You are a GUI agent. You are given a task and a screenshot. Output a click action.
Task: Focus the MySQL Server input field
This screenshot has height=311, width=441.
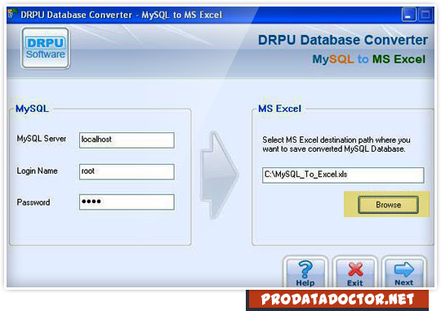127,140
